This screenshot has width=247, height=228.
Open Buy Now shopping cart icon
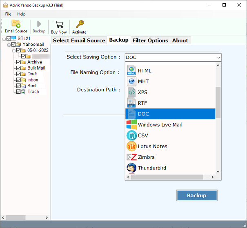pos(59,25)
